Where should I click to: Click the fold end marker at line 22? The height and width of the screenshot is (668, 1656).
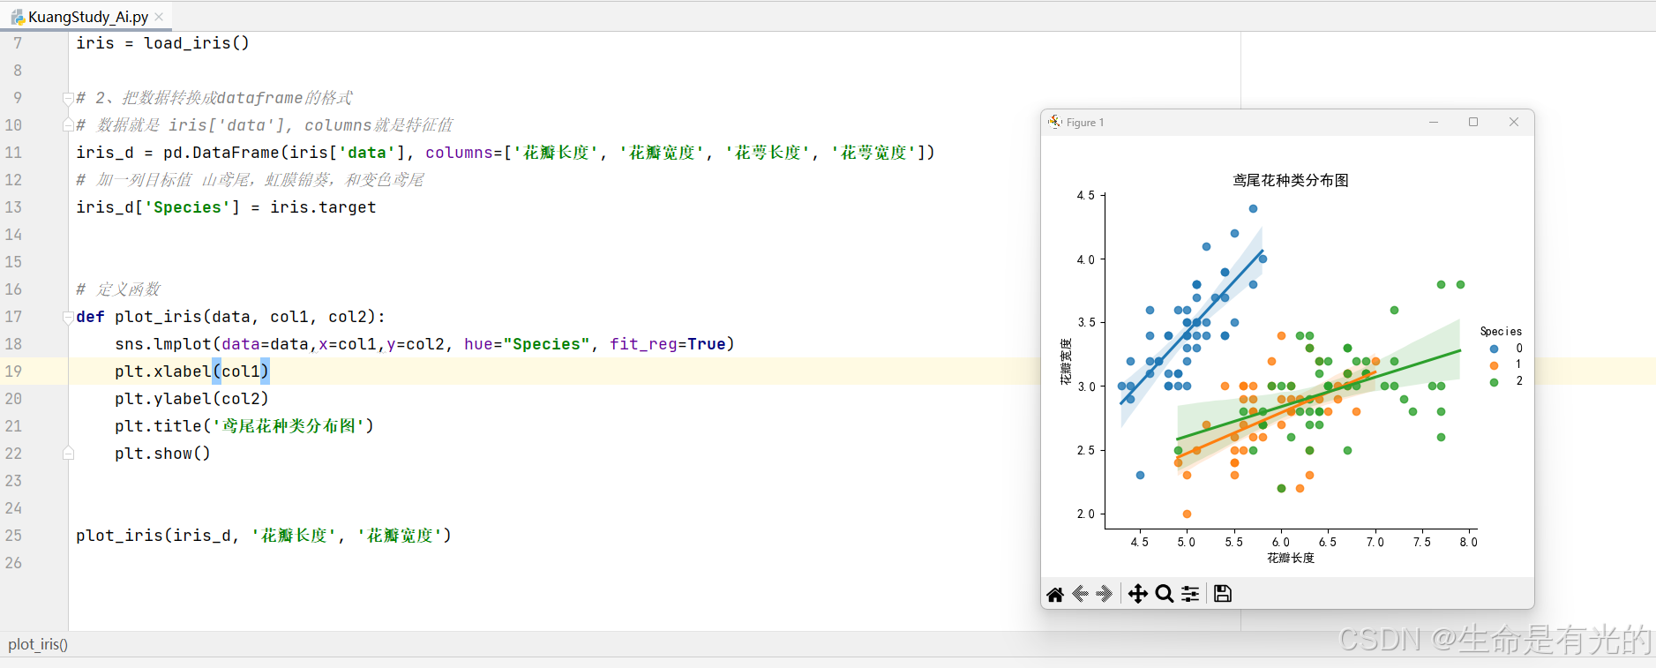(68, 454)
